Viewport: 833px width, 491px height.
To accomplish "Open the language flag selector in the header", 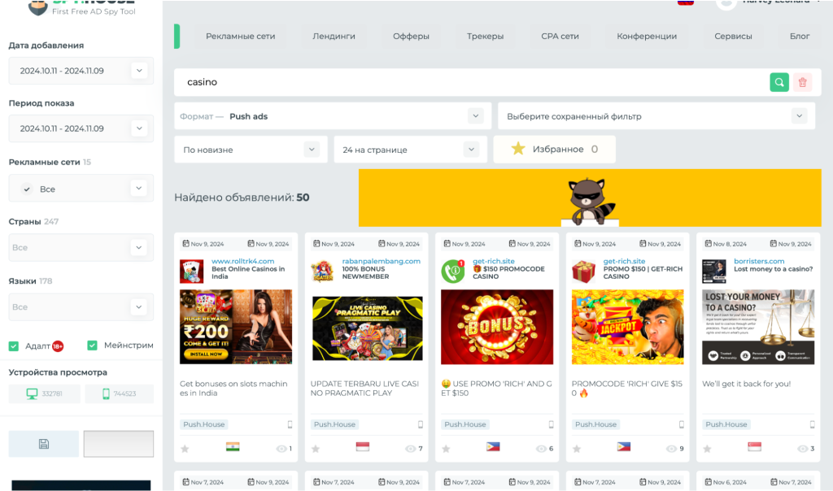I will (685, 2).
